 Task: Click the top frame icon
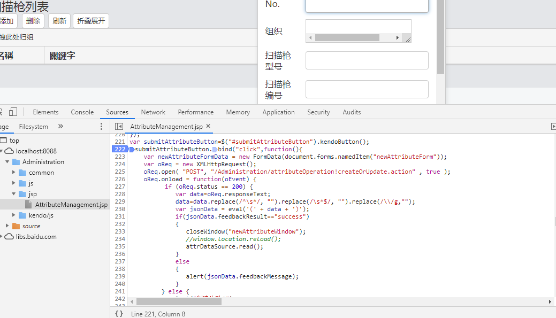(x=3, y=140)
